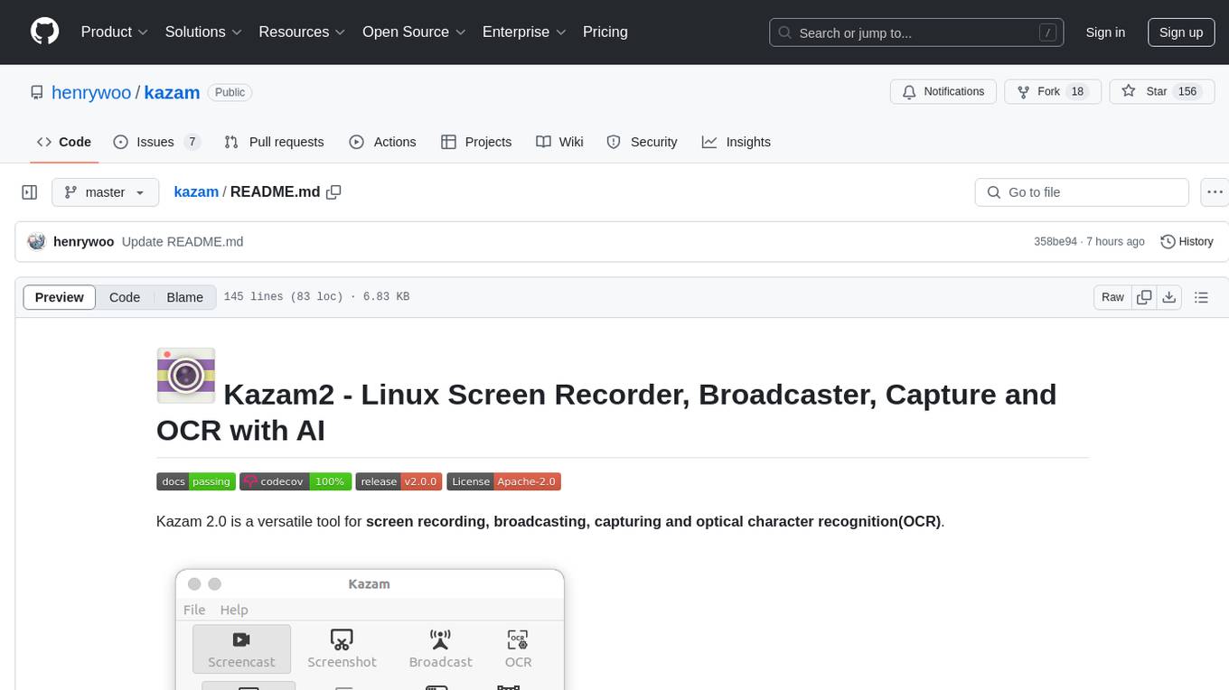
Task: Select the Preview view toggle
Action: coord(60,297)
